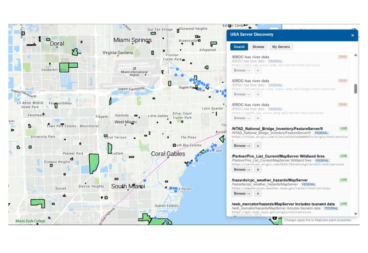This screenshot has width=368, height=253.
Task: Browse the Fire_List_Current Wildland fires server
Action: (242, 170)
